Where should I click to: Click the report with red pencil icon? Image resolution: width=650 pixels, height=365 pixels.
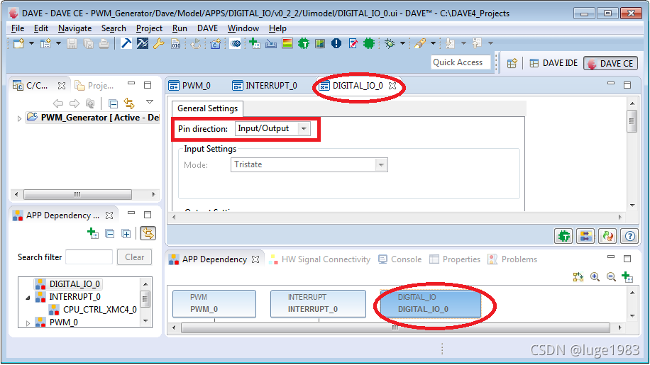353,43
